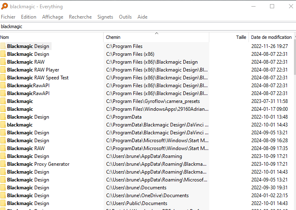Sort by Date de modification column header
The image size is (296, 210).
271,37
